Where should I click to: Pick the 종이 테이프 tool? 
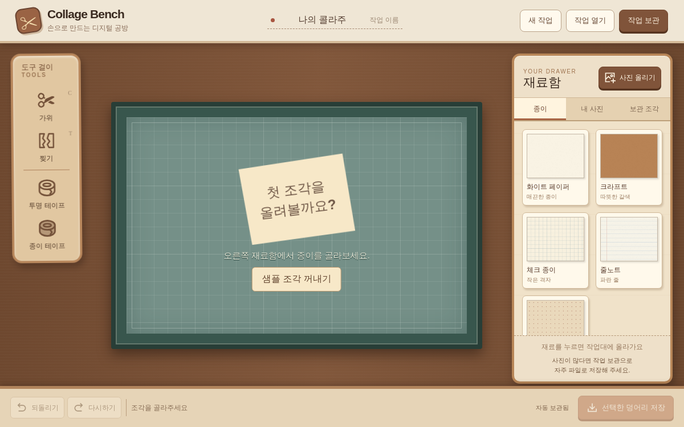[47, 234]
